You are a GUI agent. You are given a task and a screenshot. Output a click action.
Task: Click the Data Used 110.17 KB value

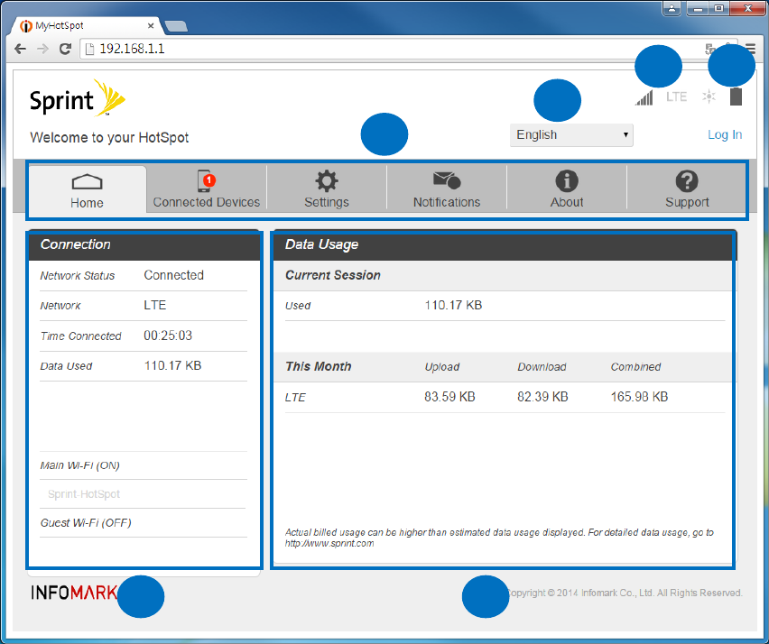click(x=172, y=365)
